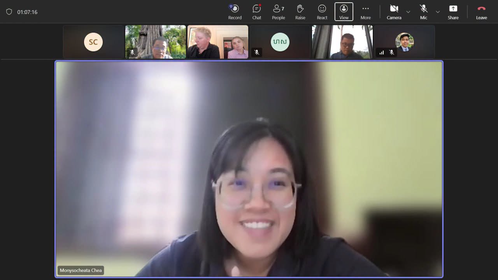Turn on the Camera
The image size is (498, 280).
coord(394,12)
